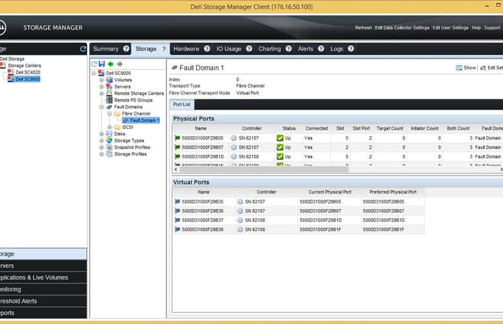Click the Dell logo in header
This screenshot has height=324, width=503.
pos(1,28)
